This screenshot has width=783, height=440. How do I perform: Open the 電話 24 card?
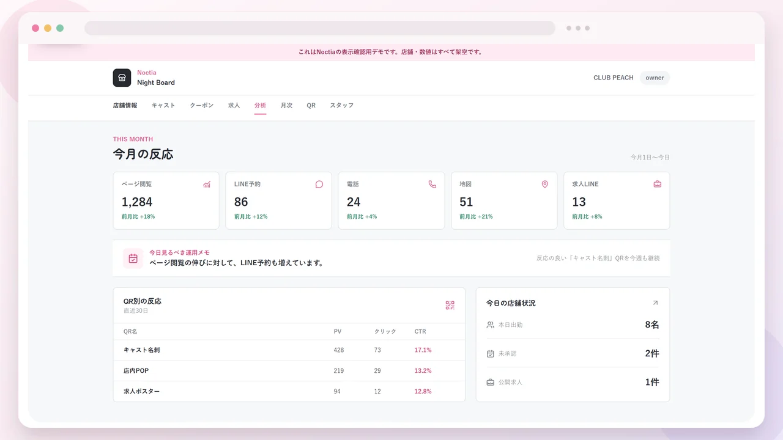[x=391, y=200]
